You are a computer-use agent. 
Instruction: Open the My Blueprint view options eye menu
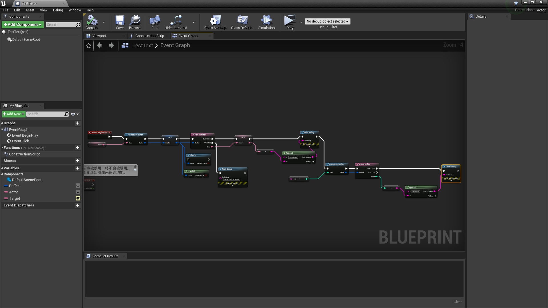pos(74,114)
